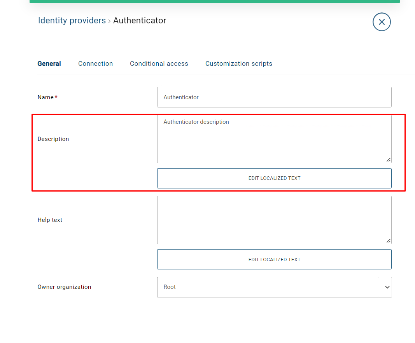Close the Authenticator panel with the X icon
Screen dimensions: 415x343
click(382, 22)
